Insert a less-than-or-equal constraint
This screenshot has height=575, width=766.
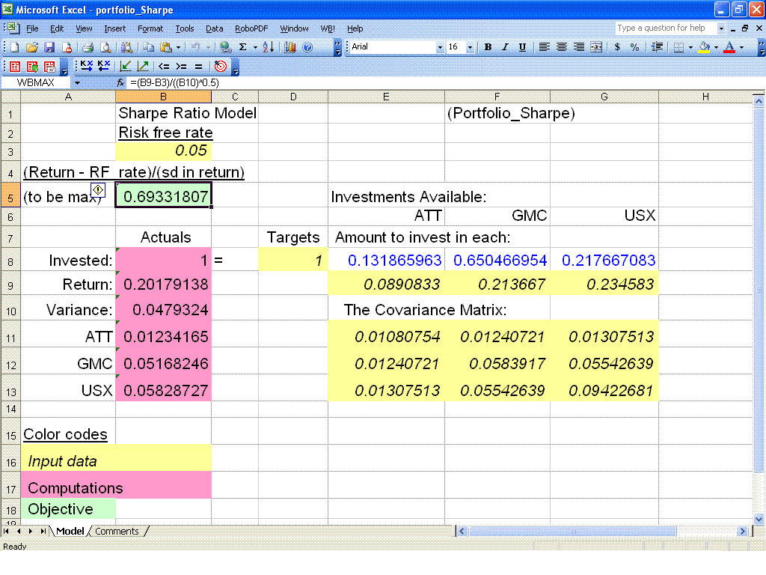[164, 66]
